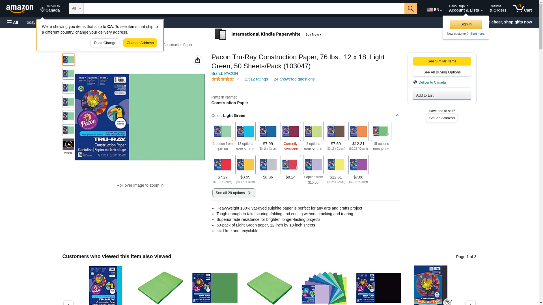Image resolution: width=543 pixels, height=305 pixels.
Task: Select the orange color swatch option
Action: [x=358, y=131]
